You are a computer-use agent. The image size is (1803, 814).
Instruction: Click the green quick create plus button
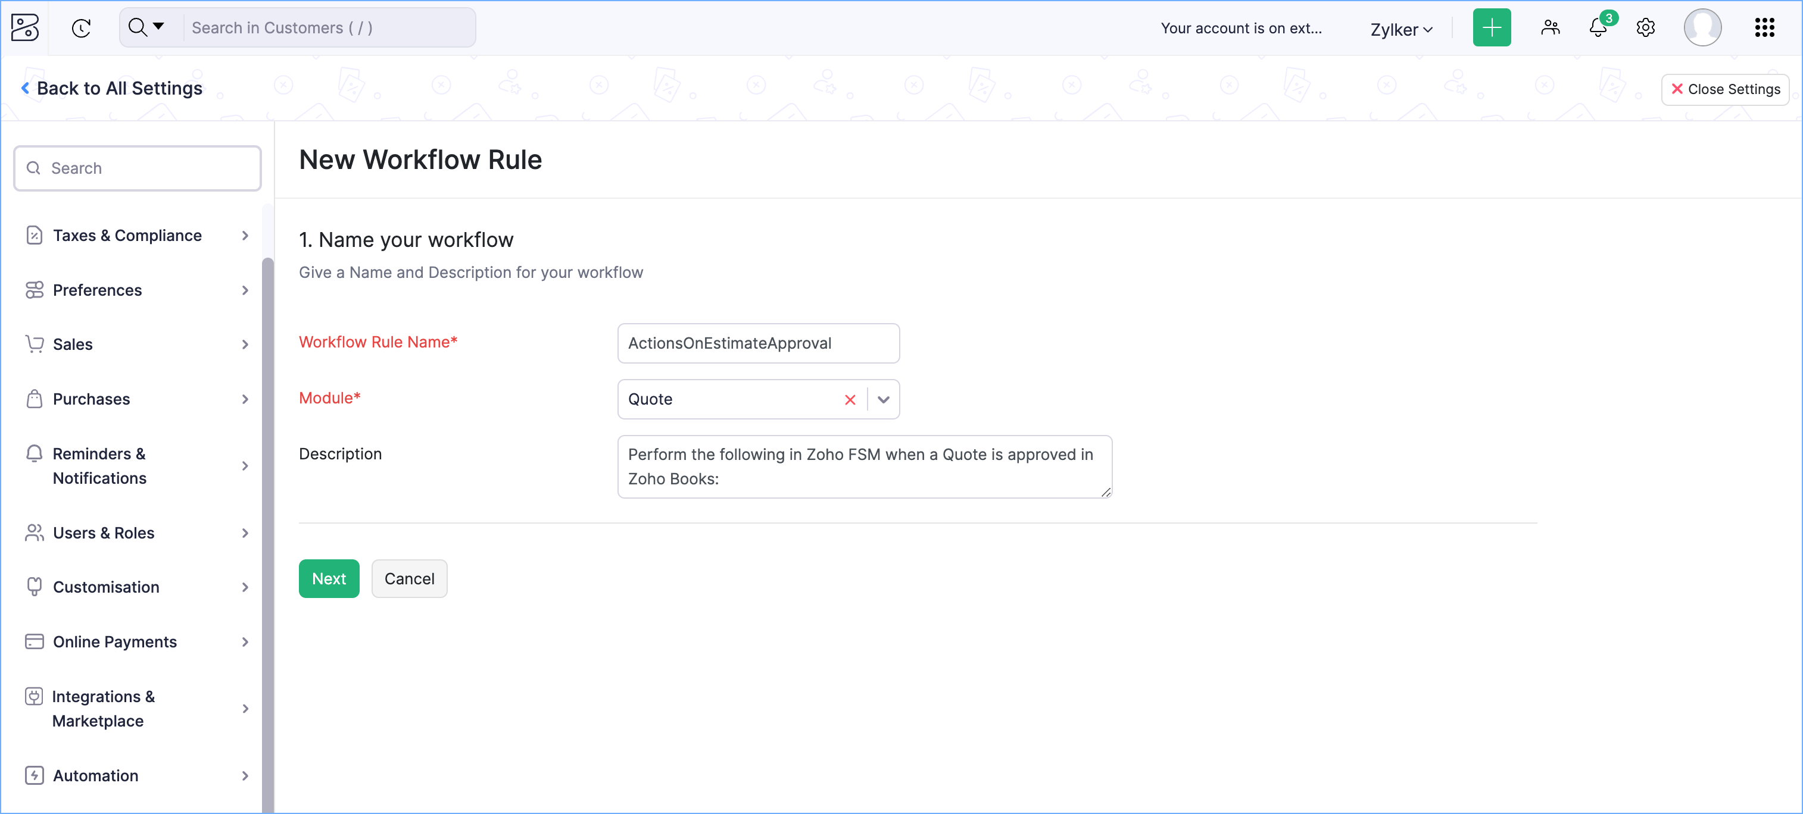point(1491,28)
